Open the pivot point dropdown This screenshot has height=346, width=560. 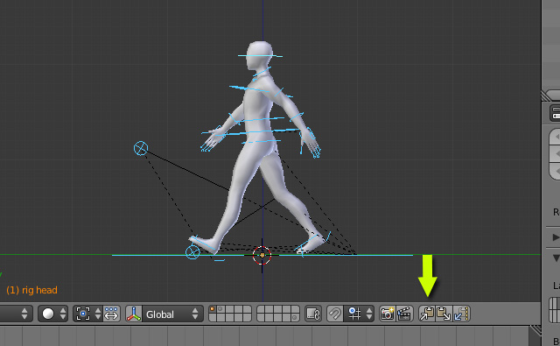point(87,314)
